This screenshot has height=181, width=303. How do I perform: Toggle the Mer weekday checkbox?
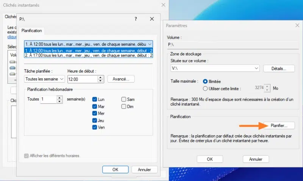pos(95,113)
